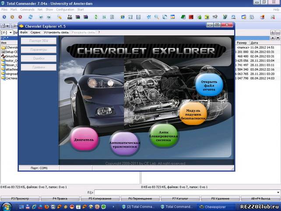Screen dimensions: 281x211
Task: Click the notepad sheet toolbar icon
Action: click(x=138, y=17)
